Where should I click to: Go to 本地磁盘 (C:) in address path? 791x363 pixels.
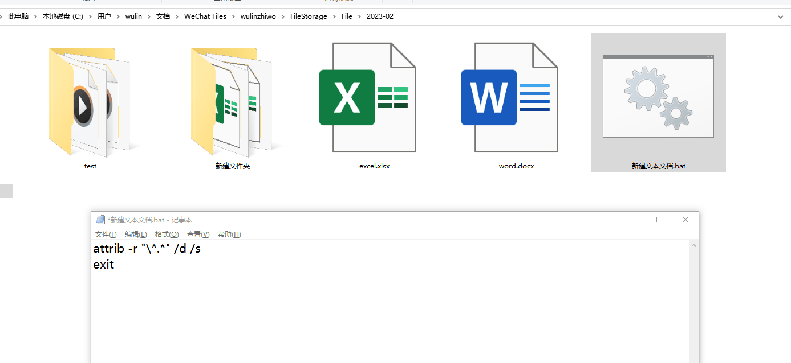click(63, 16)
